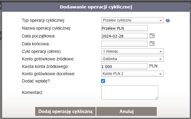Expand the Typ operacji cyklicznej dropdown

click(133, 20)
